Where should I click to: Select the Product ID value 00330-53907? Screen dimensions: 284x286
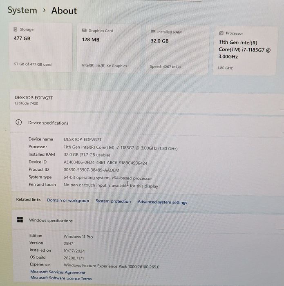pos(92,170)
